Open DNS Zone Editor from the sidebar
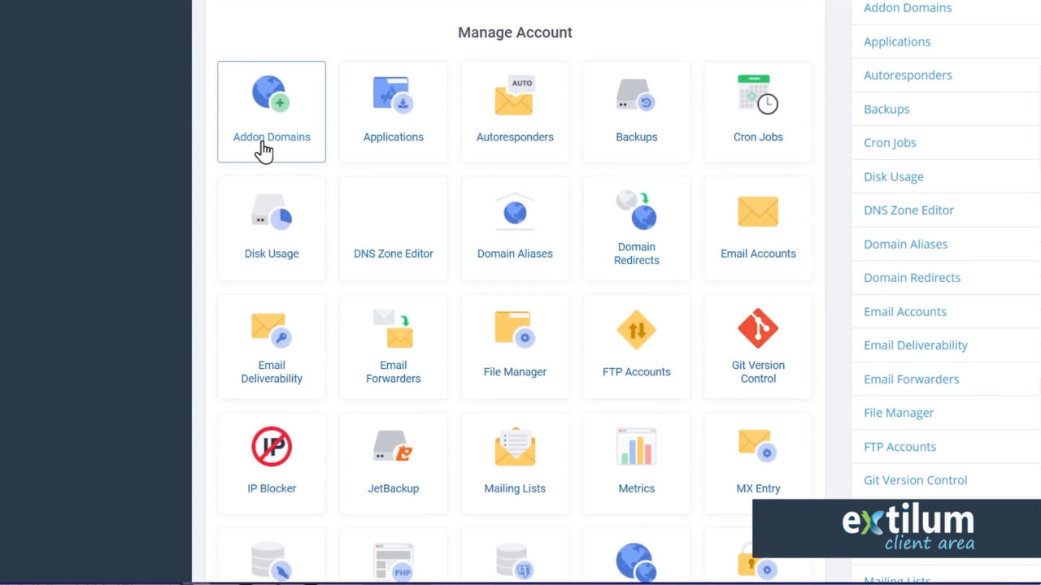This screenshot has width=1041, height=585. click(908, 210)
